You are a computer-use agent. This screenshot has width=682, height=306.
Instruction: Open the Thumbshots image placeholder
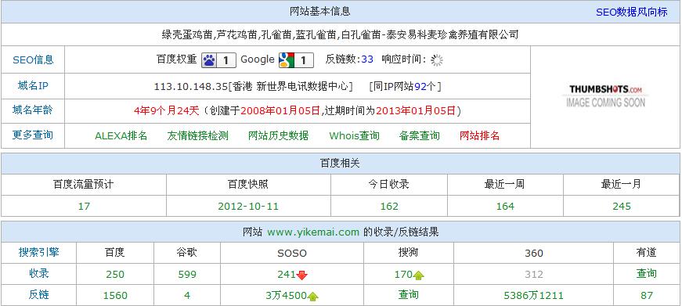[605, 95]
